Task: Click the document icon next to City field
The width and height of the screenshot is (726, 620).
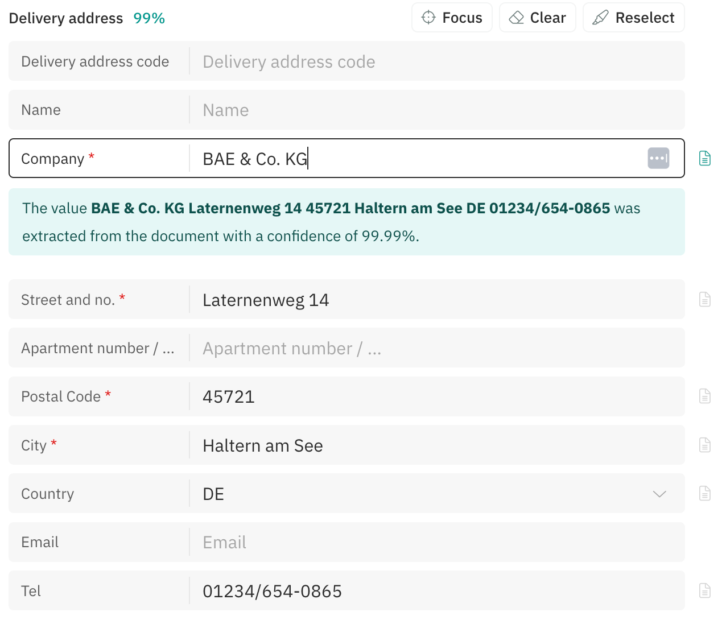Action: [x=704, y=445]
